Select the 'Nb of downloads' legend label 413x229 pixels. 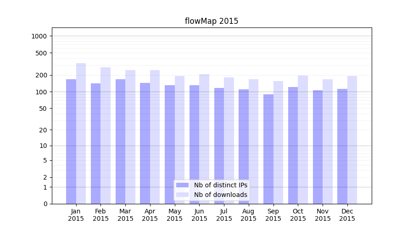pos(220,195)
